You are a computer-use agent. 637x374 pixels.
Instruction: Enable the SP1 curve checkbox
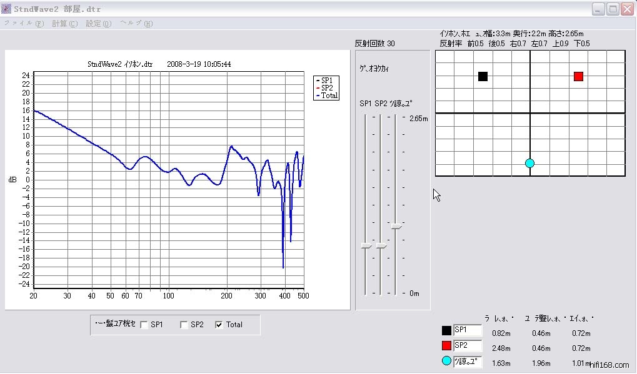(144, 325)
